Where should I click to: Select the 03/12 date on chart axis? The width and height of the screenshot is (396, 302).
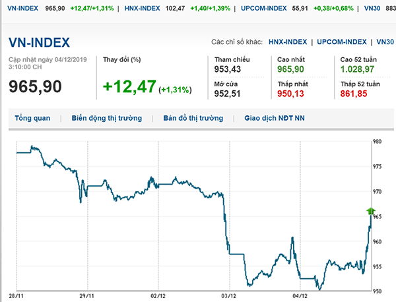coord(228,296)
